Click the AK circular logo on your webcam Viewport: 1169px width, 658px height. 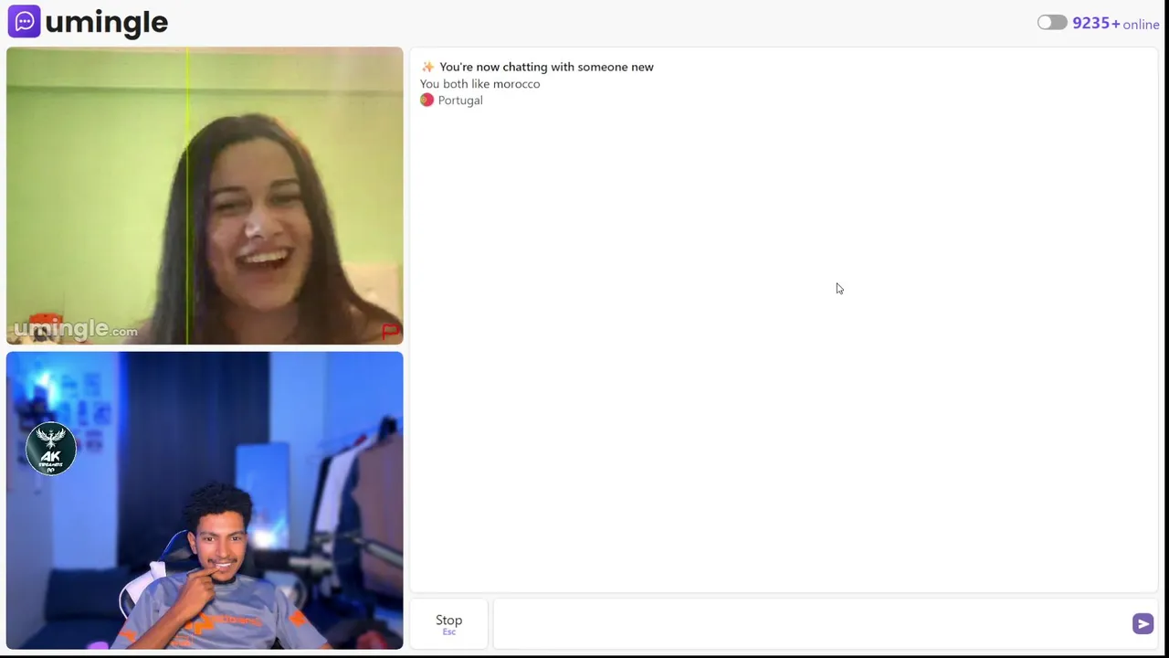pos(51,448)
